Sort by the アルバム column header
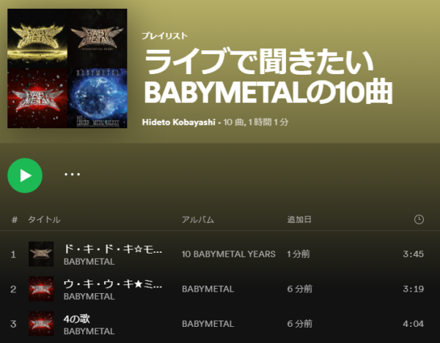 [198, 220]
